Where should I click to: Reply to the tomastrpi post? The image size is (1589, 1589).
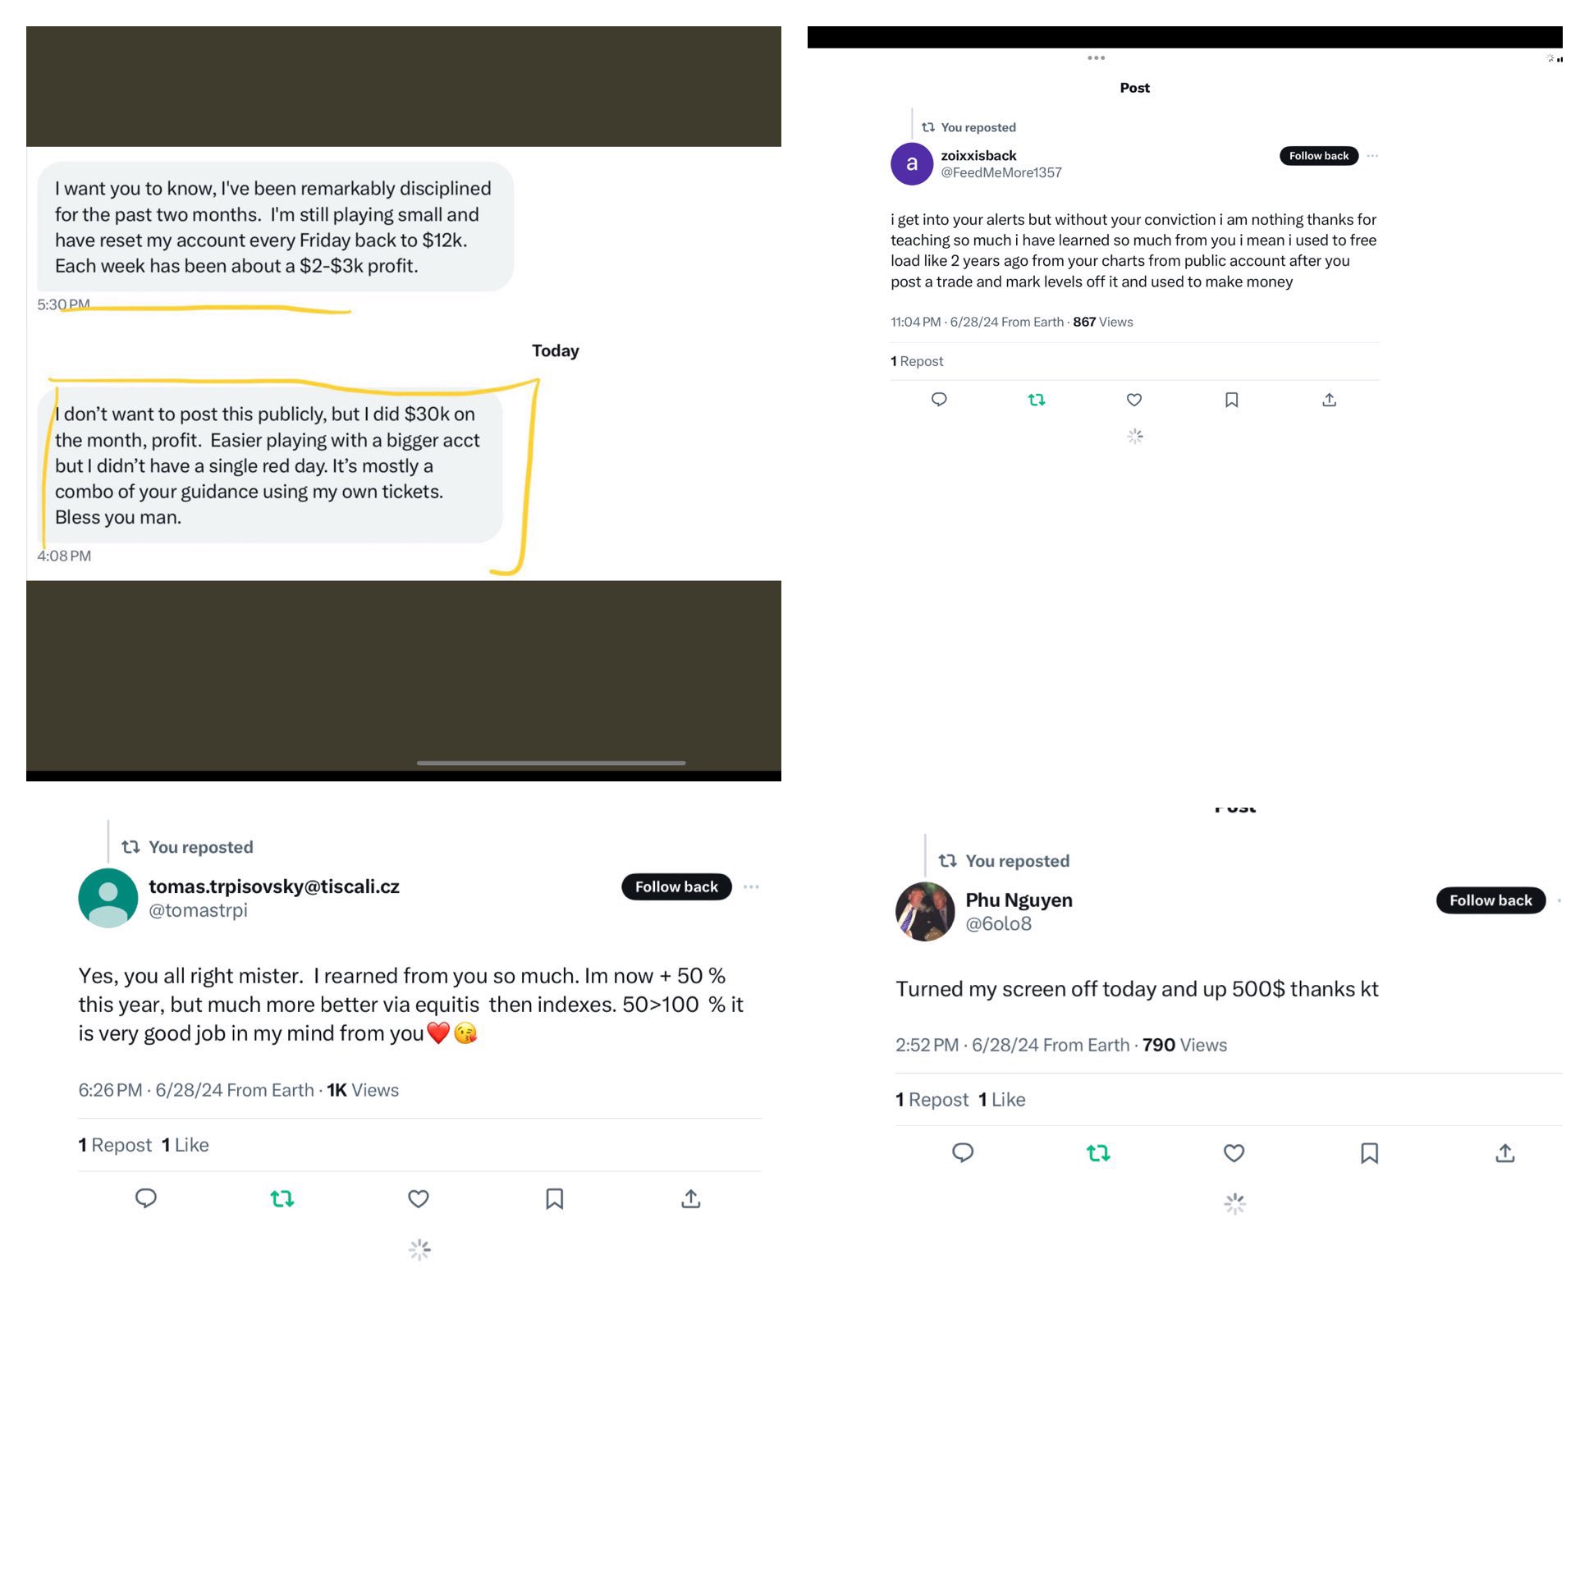145,1198
